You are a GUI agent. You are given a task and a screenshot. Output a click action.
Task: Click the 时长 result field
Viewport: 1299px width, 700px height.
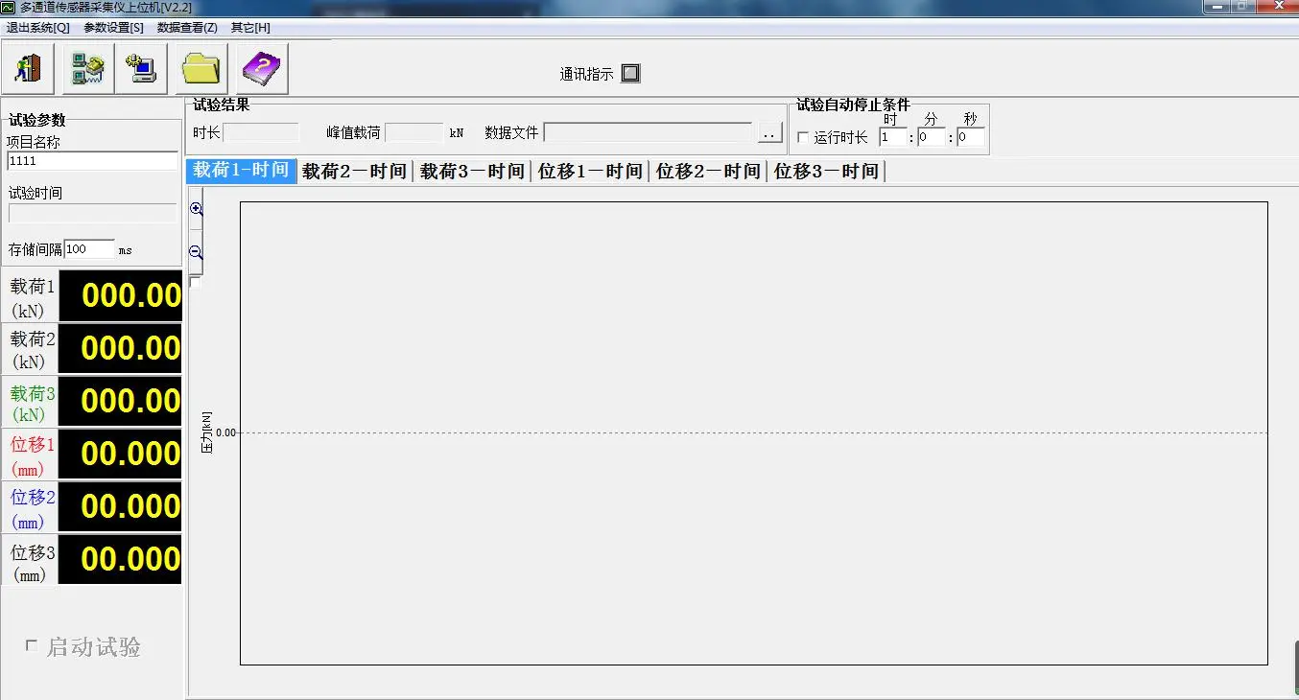[x=261, y=133]
